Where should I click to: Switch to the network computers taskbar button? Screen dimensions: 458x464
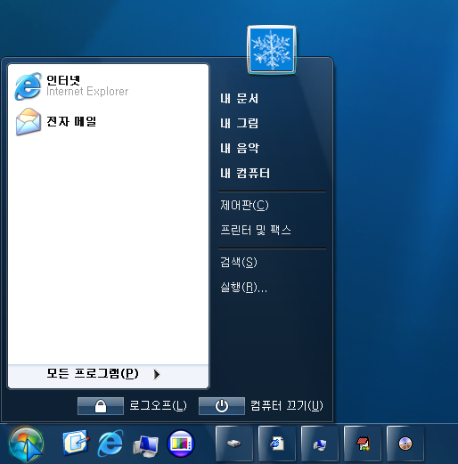[320, 444]
